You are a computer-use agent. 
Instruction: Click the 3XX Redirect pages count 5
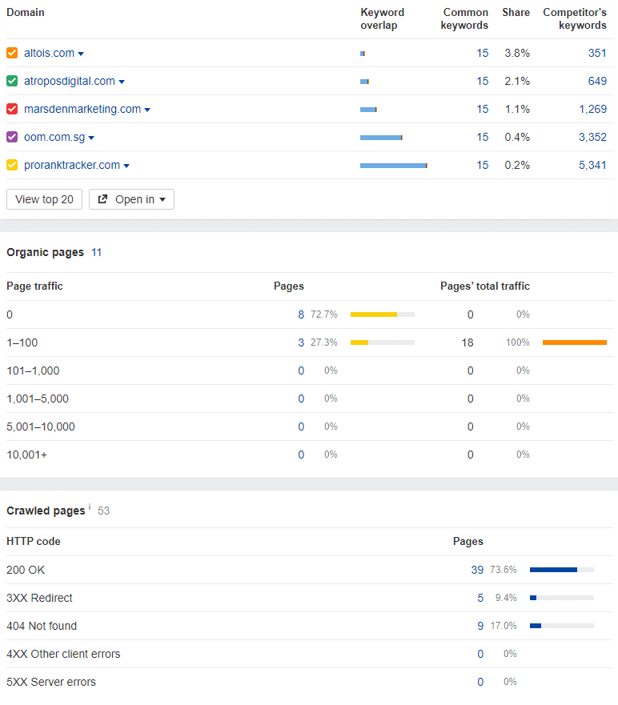(480, 598)
